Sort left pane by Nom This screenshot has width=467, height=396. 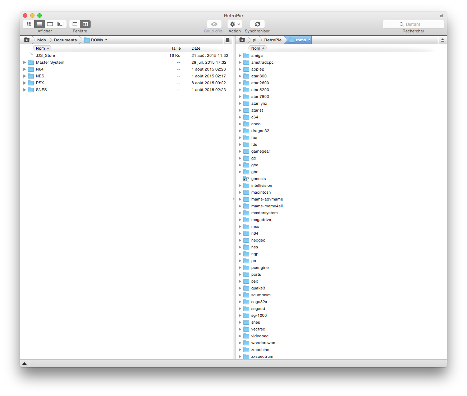(x=42, y=48)
